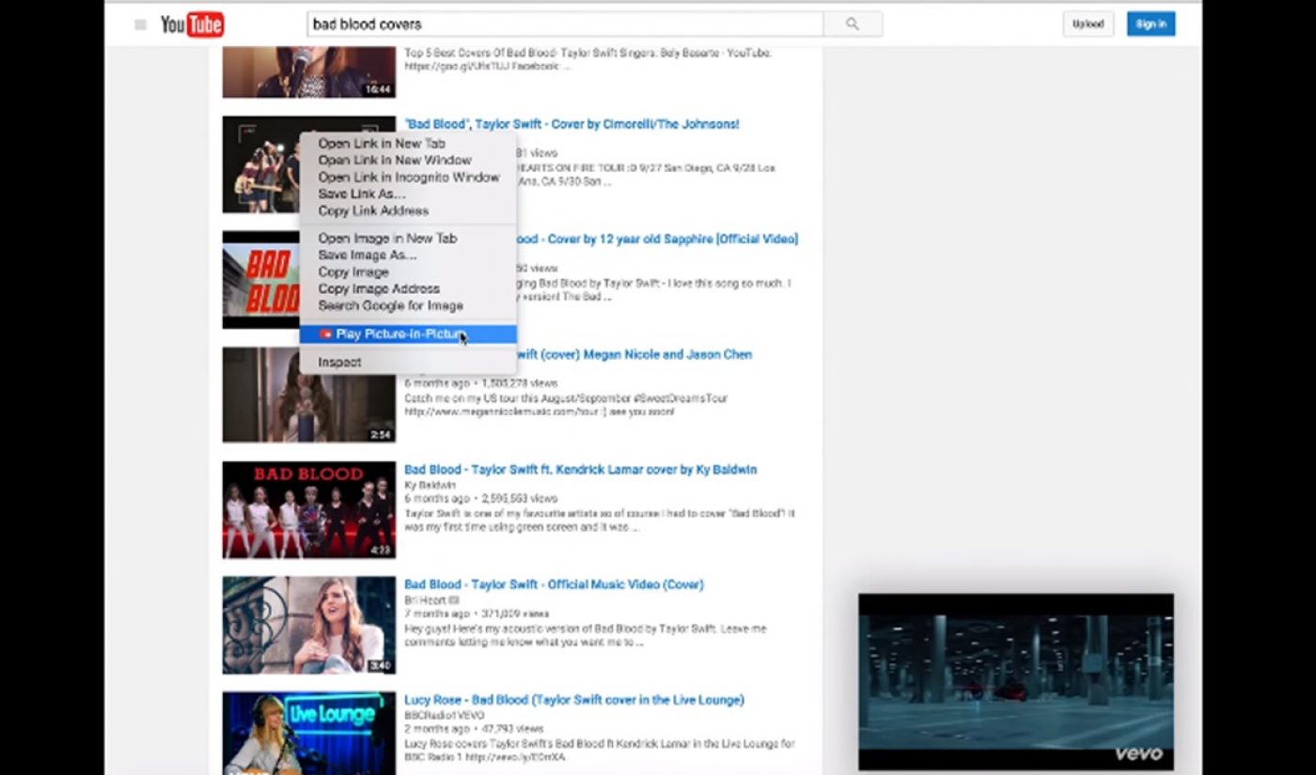The width and height of the screenshot is (1316, 775).
Task: Open the YouTube navigation hamburger menu
Action: (x=139, y=23)
